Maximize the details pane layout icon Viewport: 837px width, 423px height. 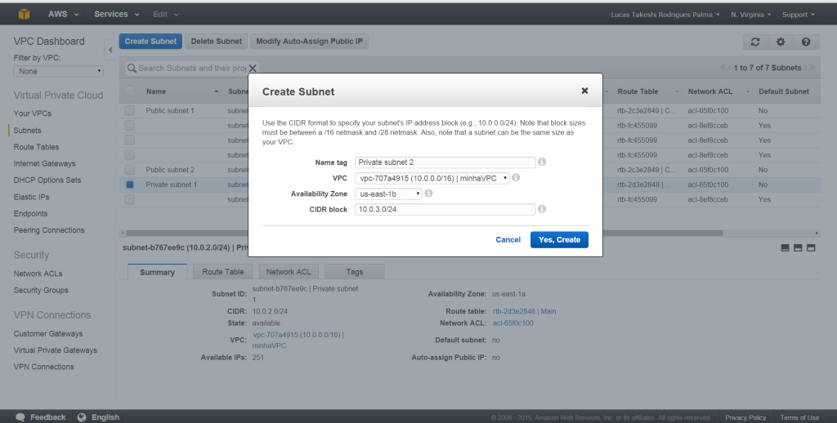click(811, 248)
